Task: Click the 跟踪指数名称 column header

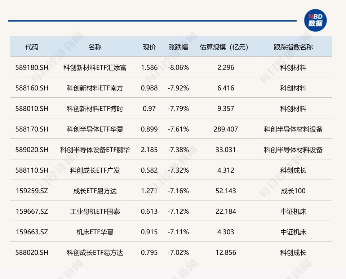Action: [x=293, y=47]
